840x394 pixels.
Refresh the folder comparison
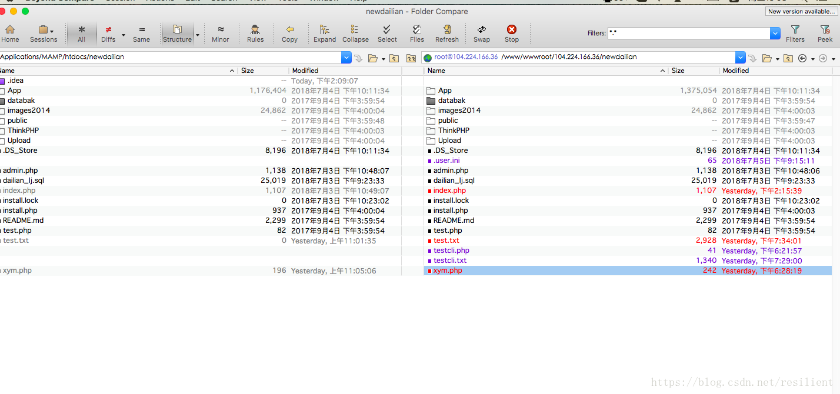(447, 34)
